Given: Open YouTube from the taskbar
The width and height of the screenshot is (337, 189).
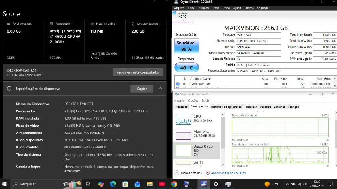Looking at the screenshot, I should (162, 184).
